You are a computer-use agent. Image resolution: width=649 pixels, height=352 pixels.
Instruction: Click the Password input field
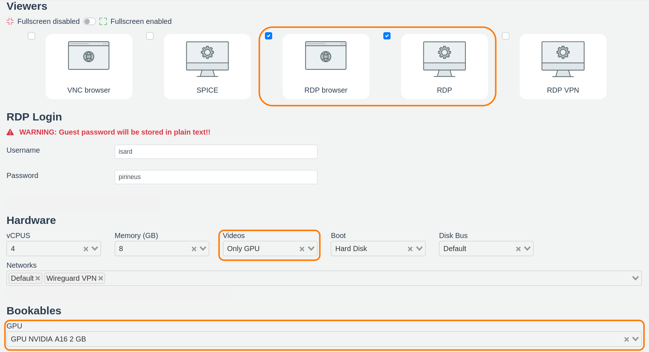(216, 177)
